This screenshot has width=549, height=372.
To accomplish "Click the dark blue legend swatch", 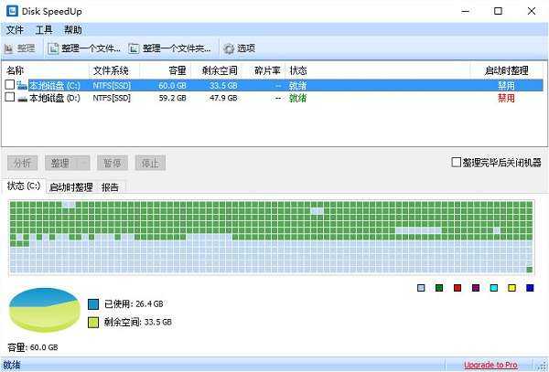I will tap(530, 288).
